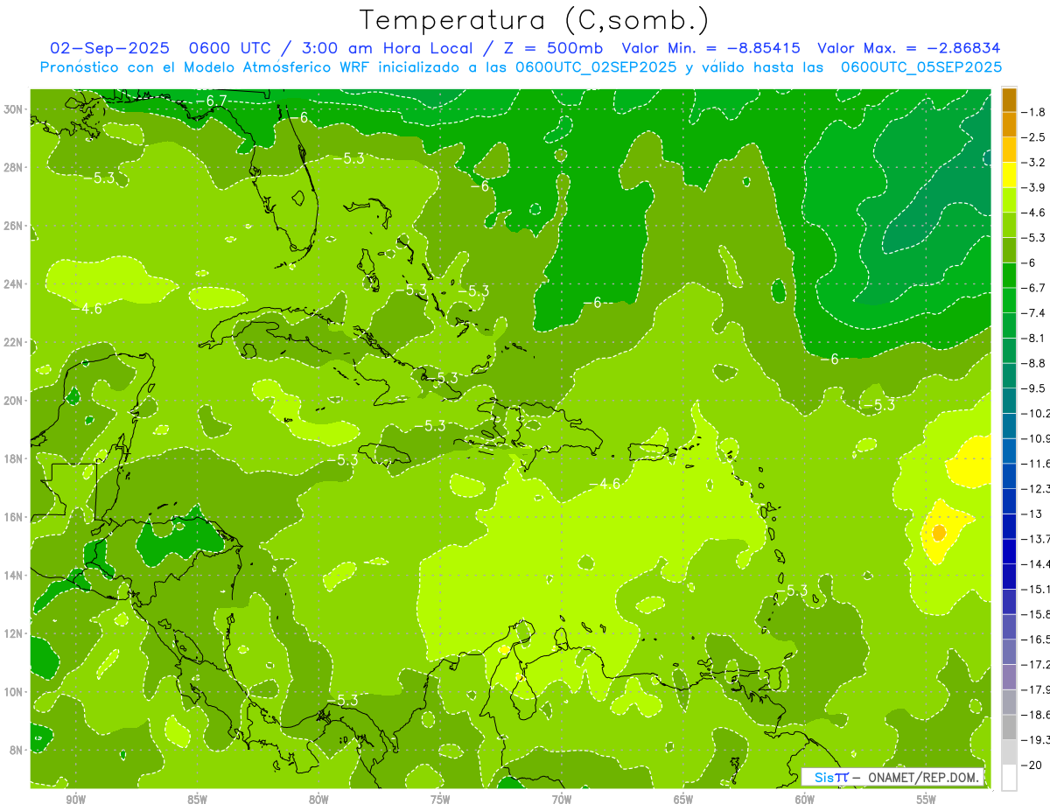Viewport: 1050px width, 811px height.
Task: Click the -19.3 value on color legend
Action: point(1036,740)
